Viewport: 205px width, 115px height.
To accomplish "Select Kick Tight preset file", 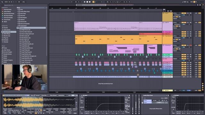I will (25, 40).
